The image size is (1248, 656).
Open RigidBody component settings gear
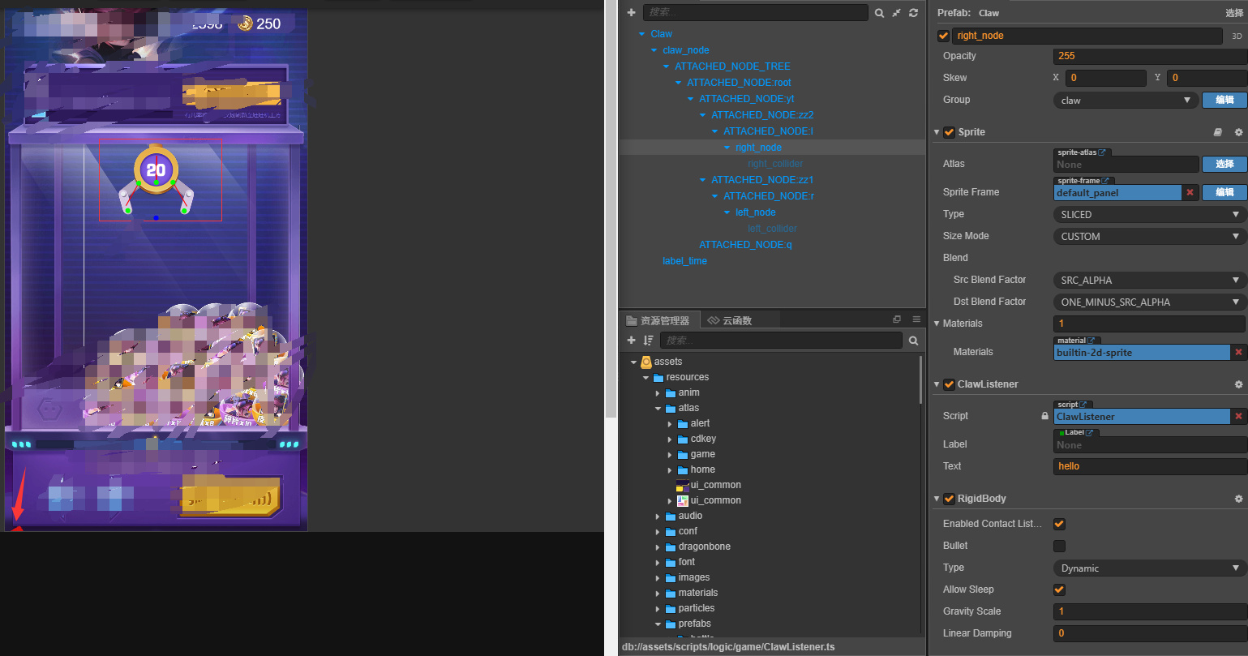[x=1238, y=499]
